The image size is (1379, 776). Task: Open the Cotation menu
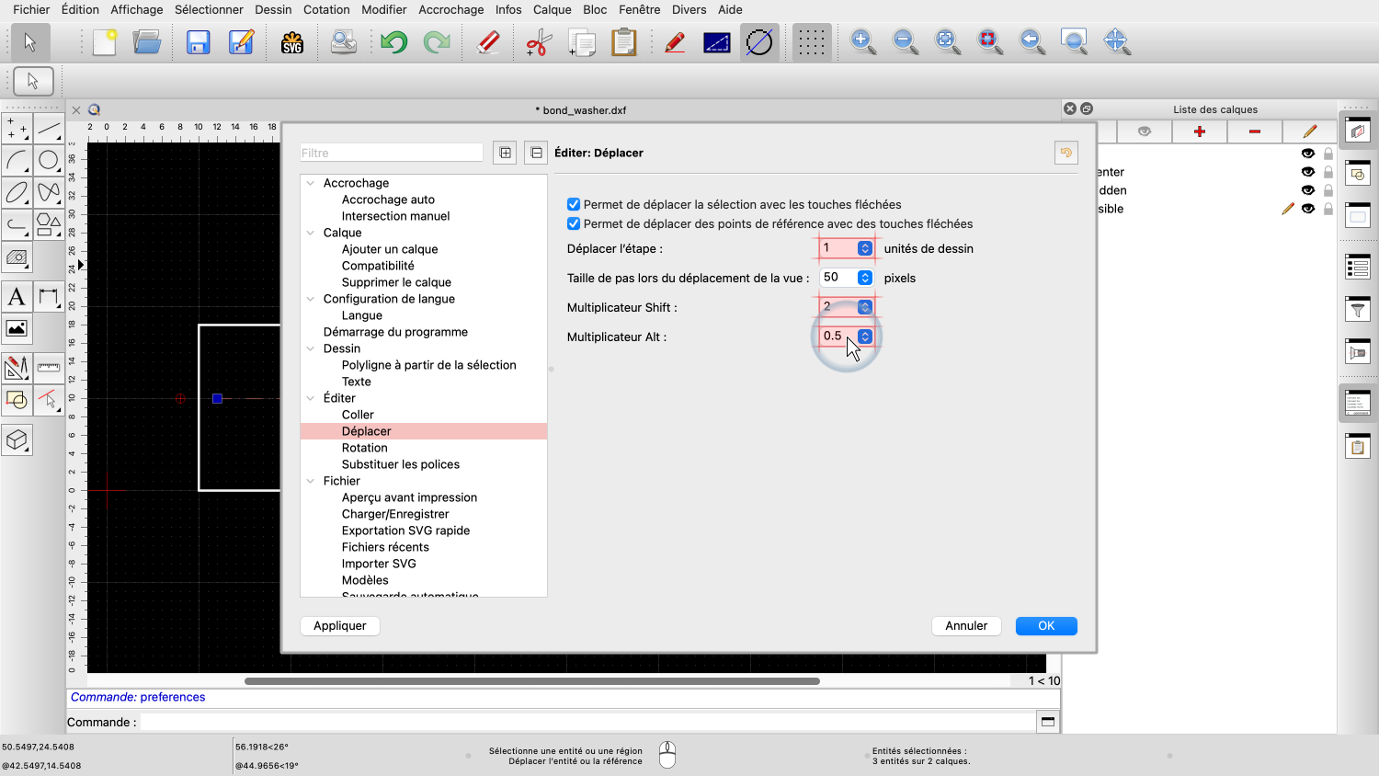(x=326, y=9)
